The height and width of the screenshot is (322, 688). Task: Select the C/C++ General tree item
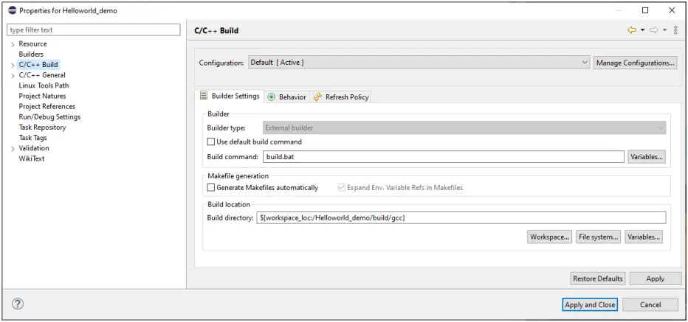point(41,75)
